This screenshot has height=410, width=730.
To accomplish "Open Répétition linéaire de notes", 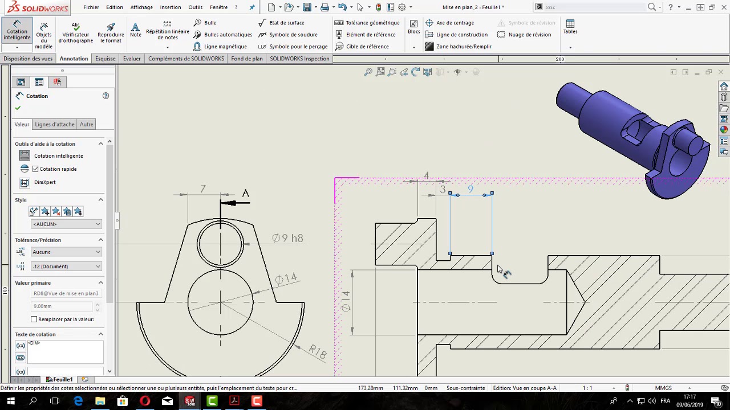I will point(167,31).
